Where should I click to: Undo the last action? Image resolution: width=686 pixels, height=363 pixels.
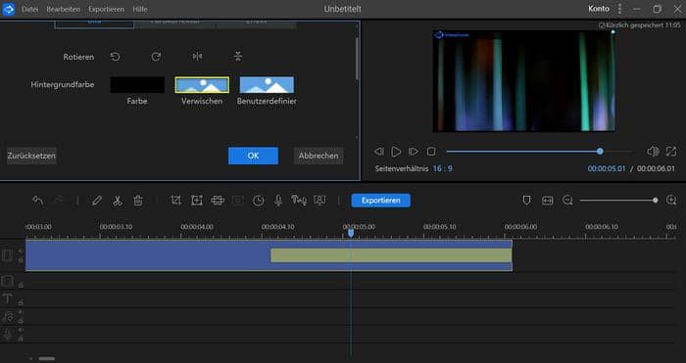(38, 201)
